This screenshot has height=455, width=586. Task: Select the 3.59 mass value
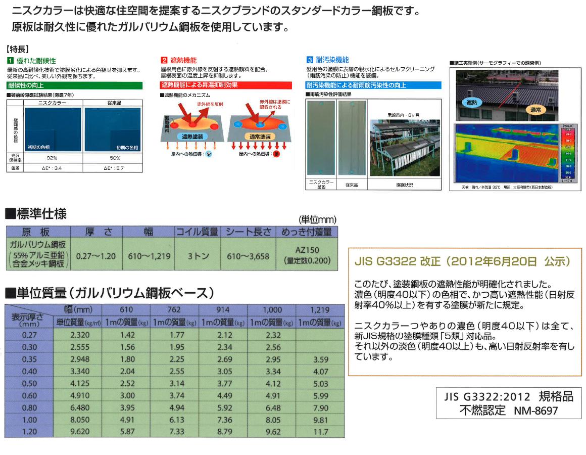pyautogui.click(x=321, y=359)
